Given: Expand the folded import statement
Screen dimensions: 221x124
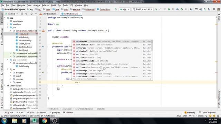Looking at the screenshot, I should (x=57, y=24).
